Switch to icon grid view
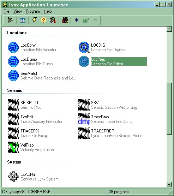The width and height of the screenshot is (174, 196). 23,20
